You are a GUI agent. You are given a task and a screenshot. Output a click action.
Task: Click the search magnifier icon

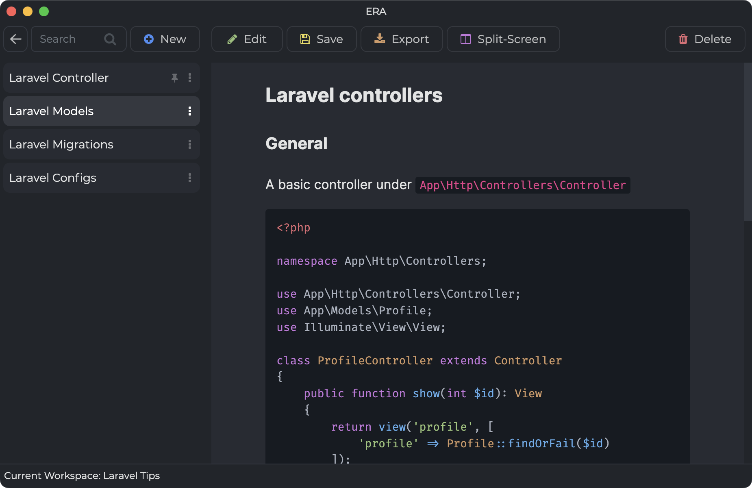[x=110, y=39]
